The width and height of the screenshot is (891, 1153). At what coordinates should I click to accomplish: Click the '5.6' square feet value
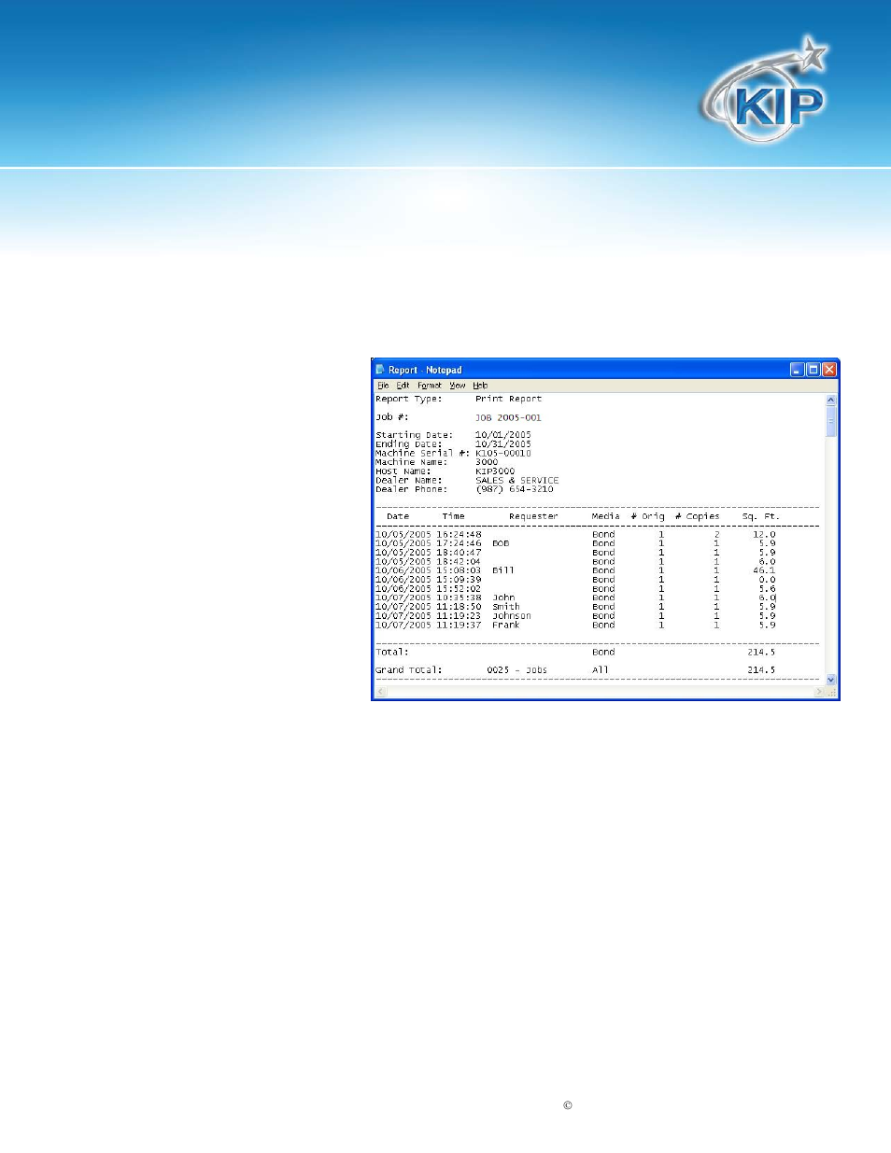(x=767, y=589)
